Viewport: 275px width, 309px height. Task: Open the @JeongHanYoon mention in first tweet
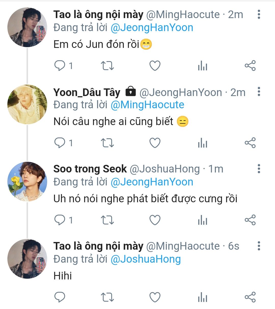click(x=152, y=28)
